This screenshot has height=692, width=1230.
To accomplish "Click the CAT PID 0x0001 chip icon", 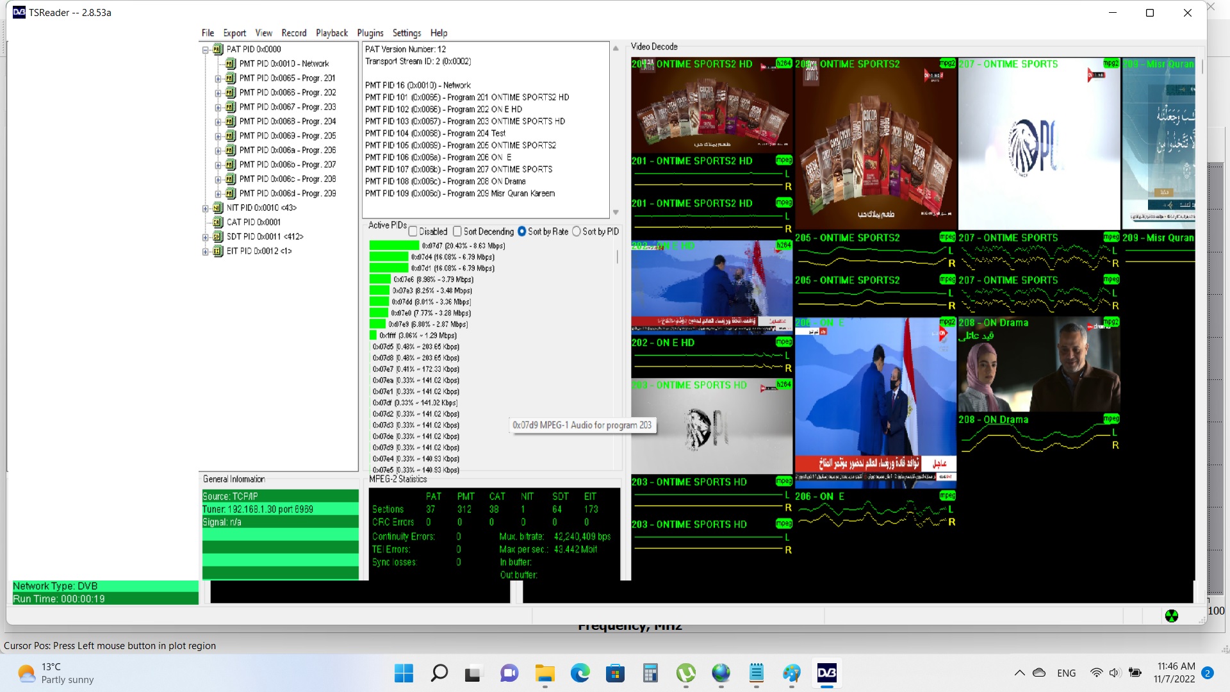I will pyautogui.click(x=218, y=222).
